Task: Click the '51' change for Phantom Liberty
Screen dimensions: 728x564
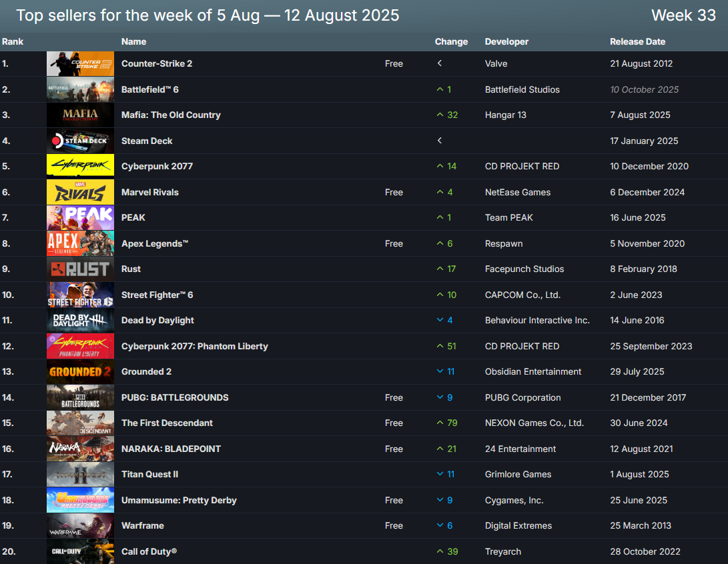Action: point(452,346)
